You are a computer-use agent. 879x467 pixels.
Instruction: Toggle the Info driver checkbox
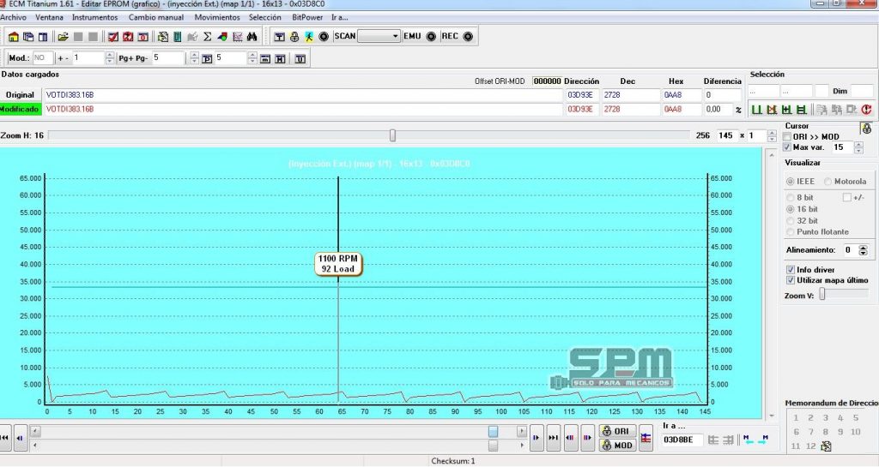pos(791,270)
